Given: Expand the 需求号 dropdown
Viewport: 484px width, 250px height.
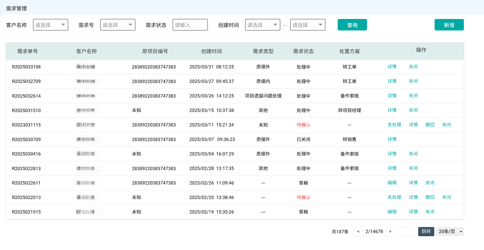Looking at the screenshot, I should 118,25.
